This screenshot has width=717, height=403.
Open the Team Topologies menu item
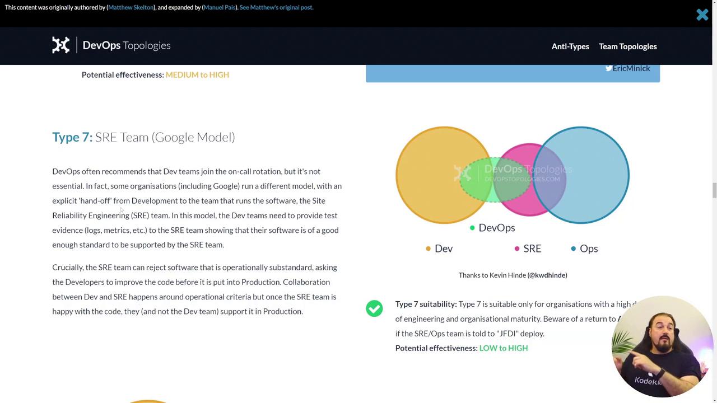627,46
